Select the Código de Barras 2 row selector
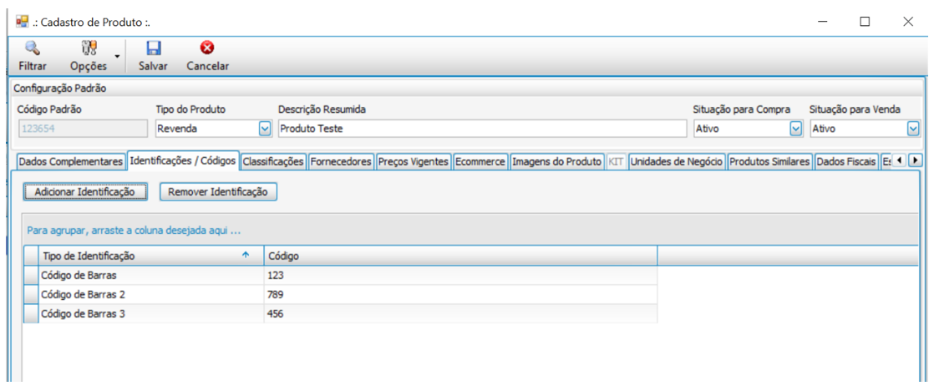The height and width of the screenshot is (391, 934). [x=30, y=294]
